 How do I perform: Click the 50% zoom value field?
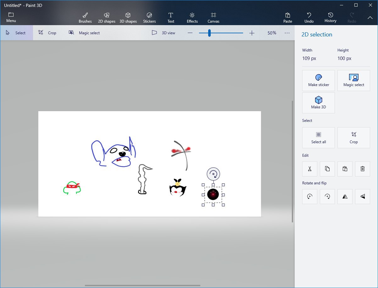pyautogui.click(x=272, y=33)
